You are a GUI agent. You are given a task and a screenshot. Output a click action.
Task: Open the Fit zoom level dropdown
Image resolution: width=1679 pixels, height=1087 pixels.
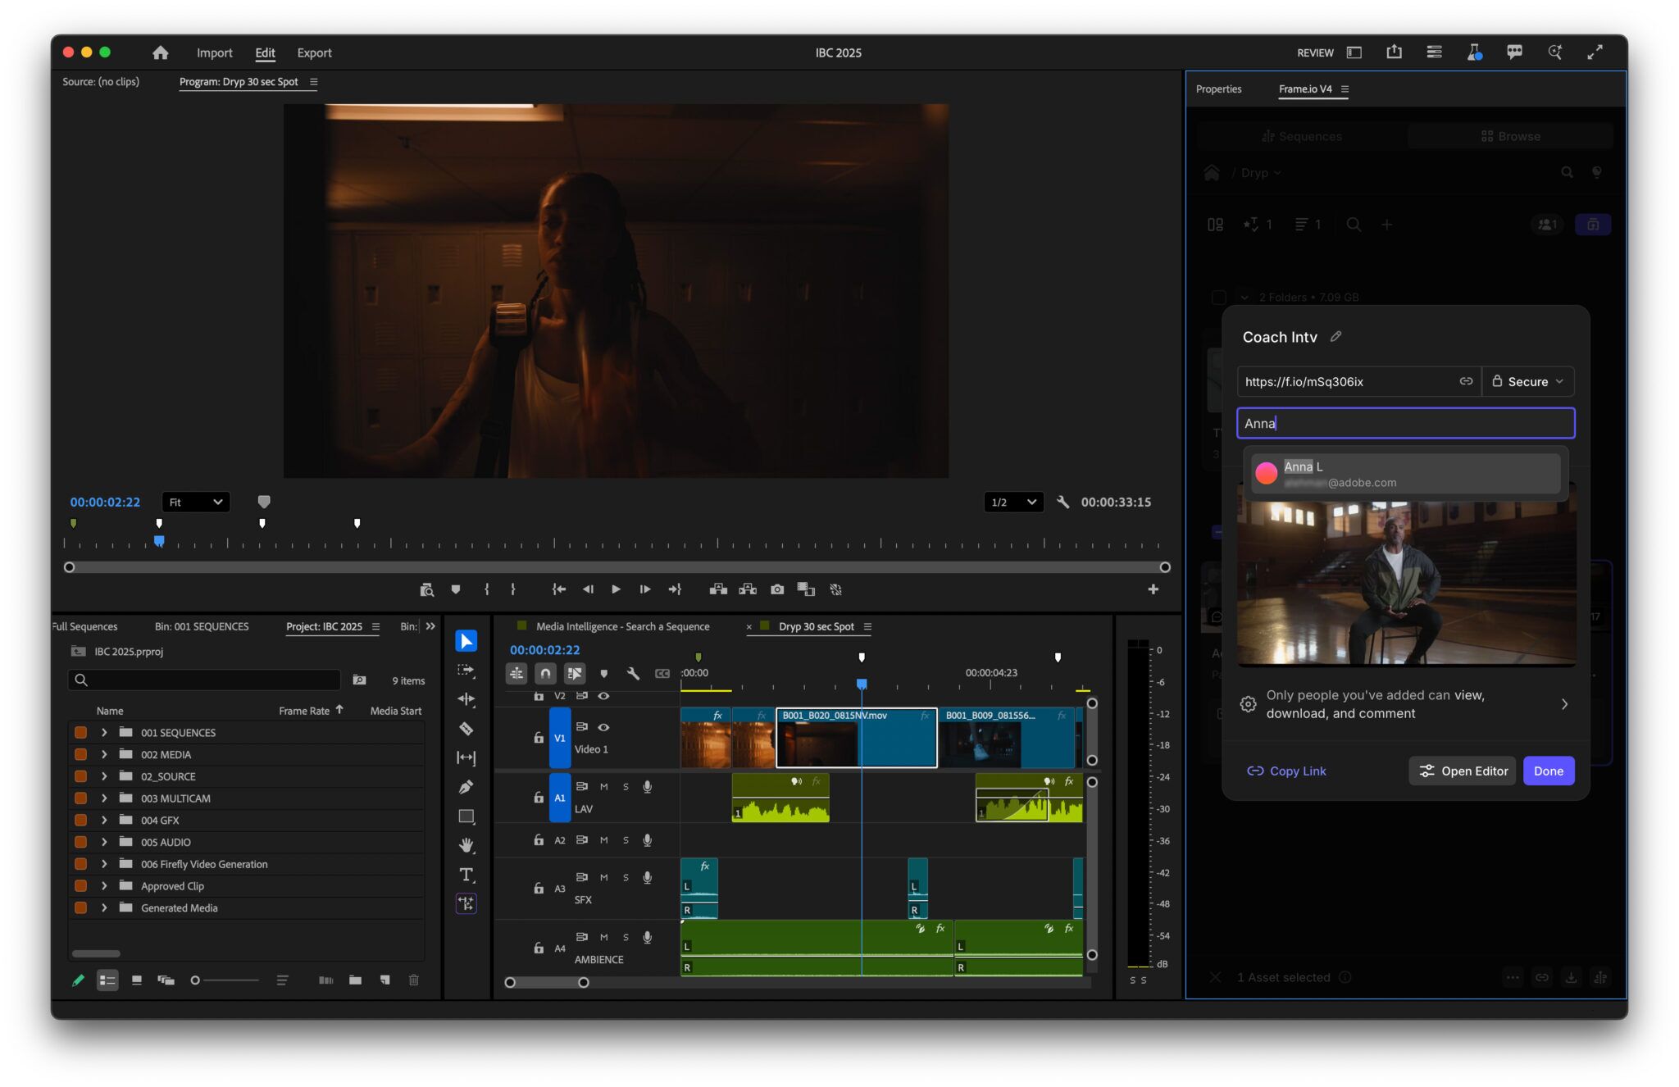click(x=195, y=503)
